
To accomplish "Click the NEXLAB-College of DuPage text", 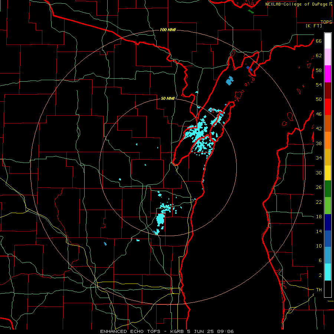I will point(296,4).
